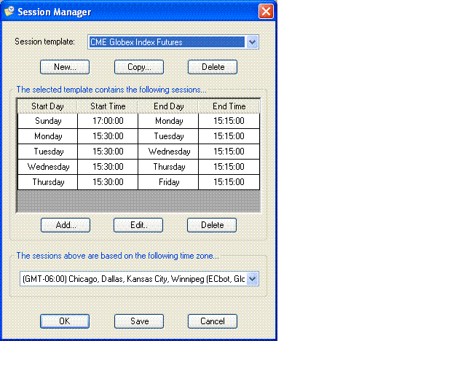Select the Wednesday start day cell
The height and width of the screenshot is (373, 466).
click(47, 167)
